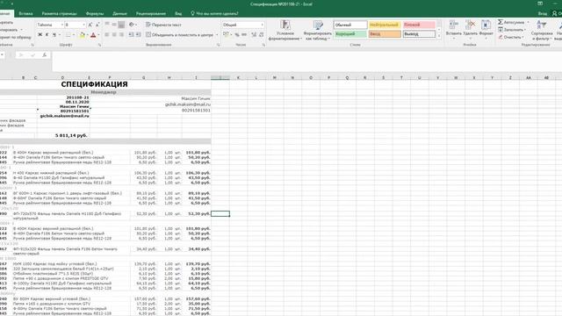
Task: Toggle align left
Action: pyautogui.click(x=107, y=35)
